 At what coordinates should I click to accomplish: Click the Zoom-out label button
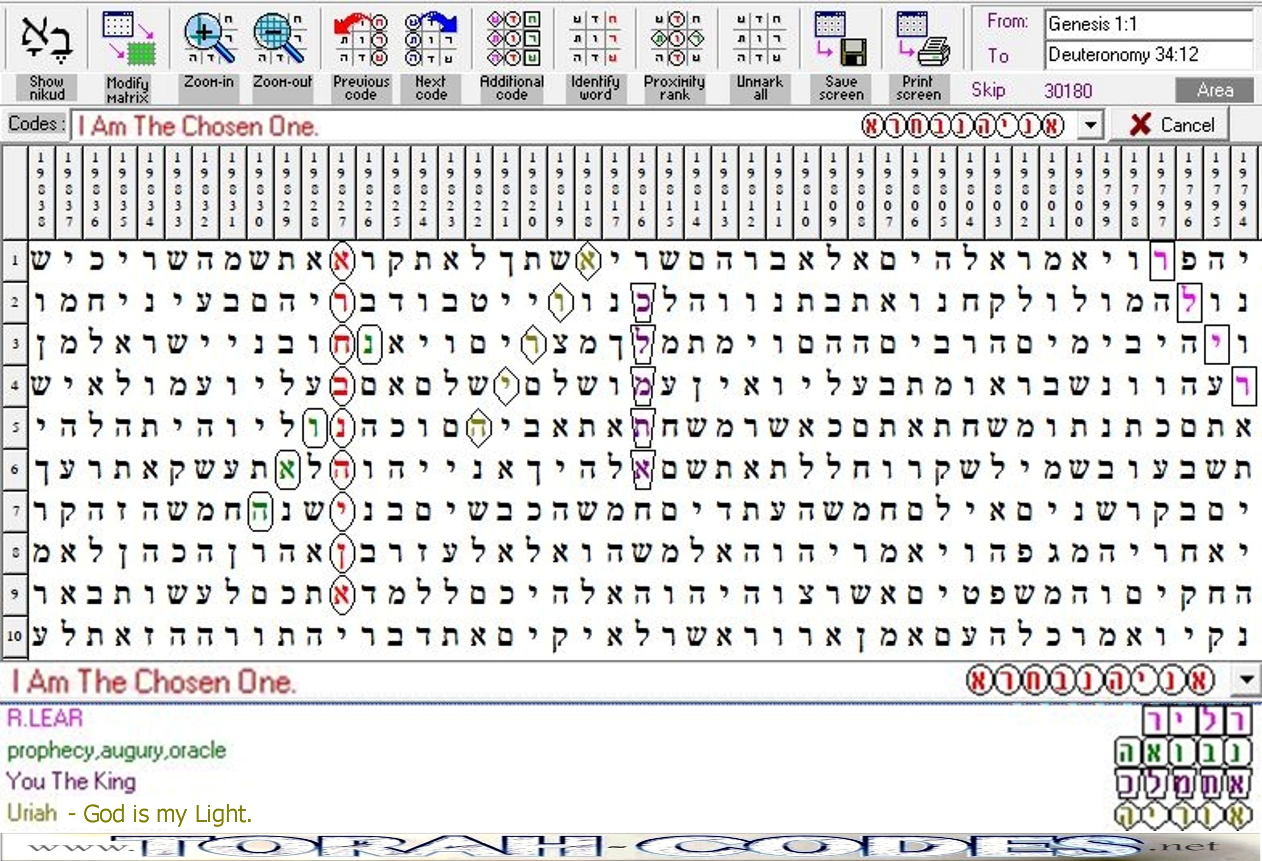pos(282,88)
